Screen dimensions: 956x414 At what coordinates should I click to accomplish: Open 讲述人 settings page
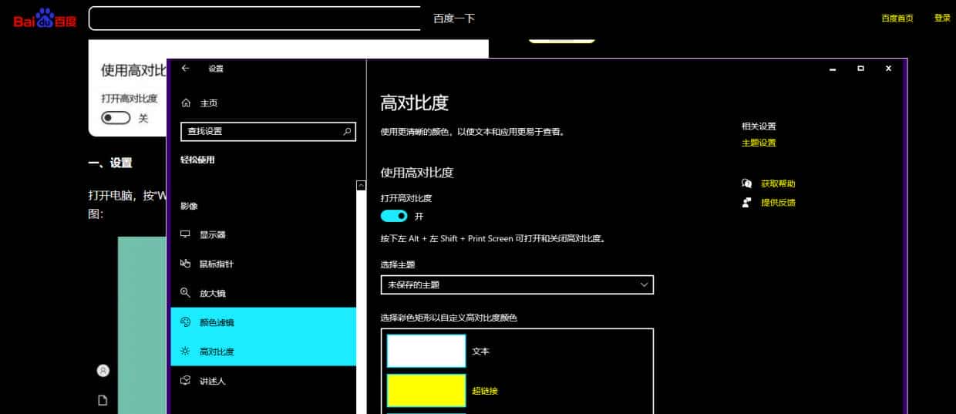[264, 381]
